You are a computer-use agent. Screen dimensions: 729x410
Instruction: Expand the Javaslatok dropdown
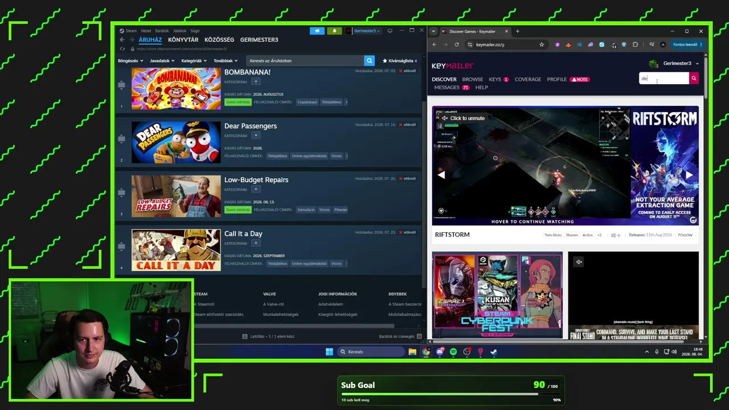(x=162, y=61)
